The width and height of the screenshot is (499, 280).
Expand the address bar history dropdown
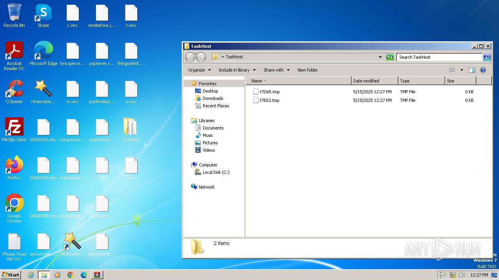tap(380, 57)
